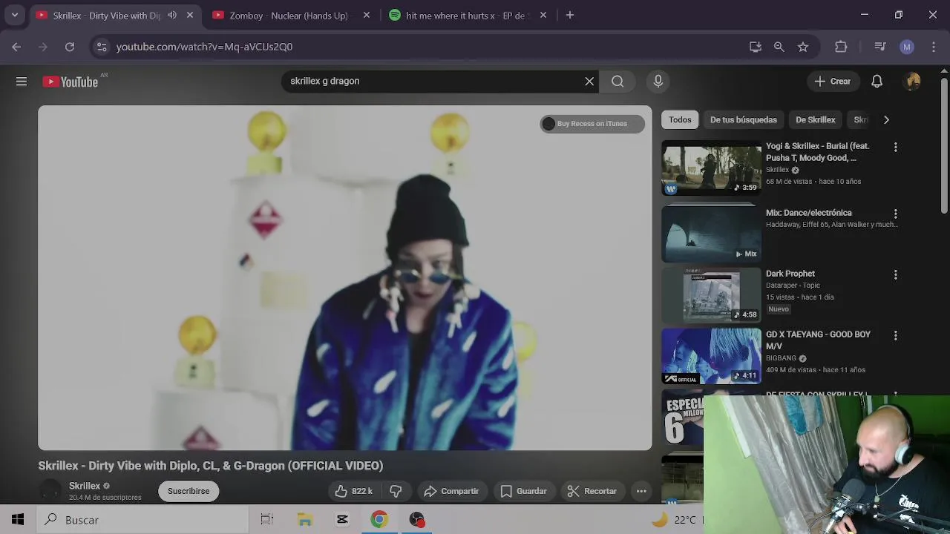Open install/cast icon in address bar

pyautogui.click(x=756, y=47)
